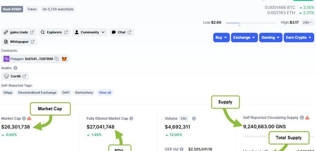Click the info icon next to Volume 24h
The width and height of the screenshot is (316, 151).
click(194, 119)
